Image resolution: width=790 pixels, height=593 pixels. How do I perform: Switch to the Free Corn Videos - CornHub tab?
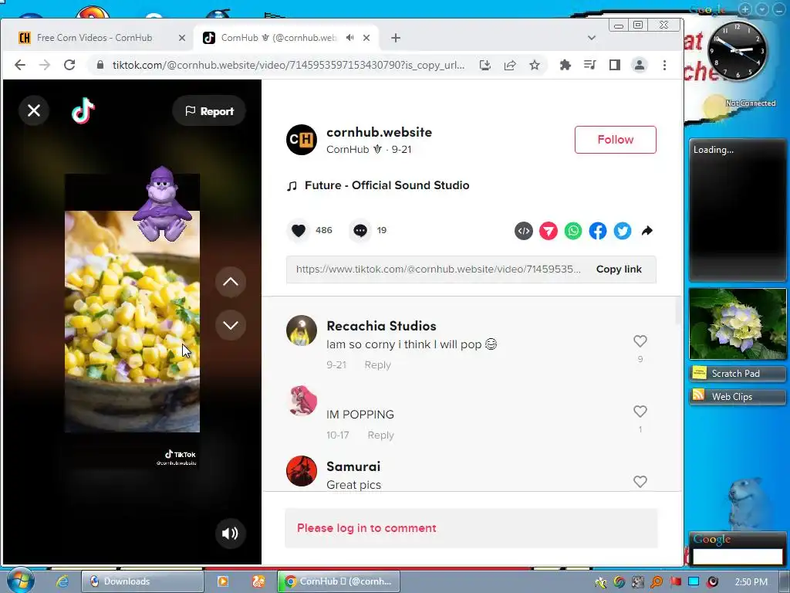click(x=94, y=38)
